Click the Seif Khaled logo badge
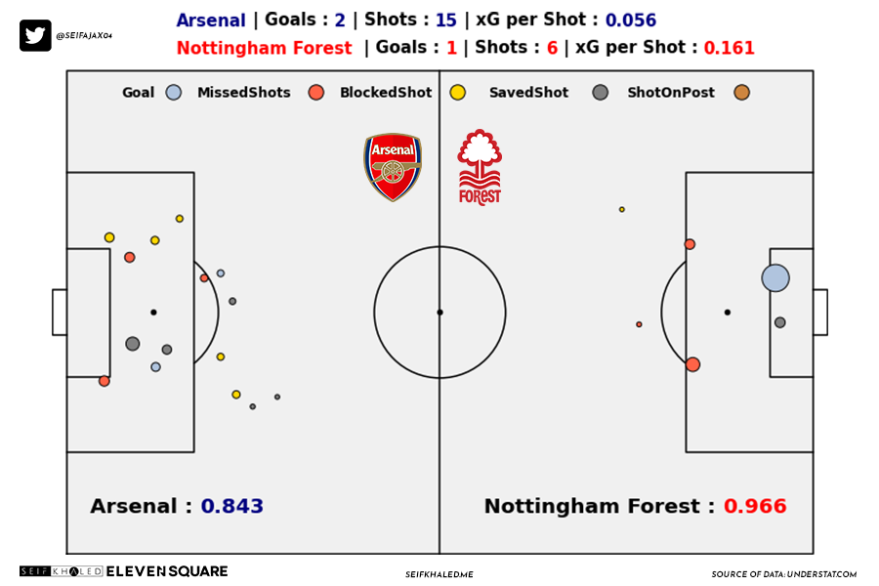Viewport: 879px width, 586px height. pos(62,571)
